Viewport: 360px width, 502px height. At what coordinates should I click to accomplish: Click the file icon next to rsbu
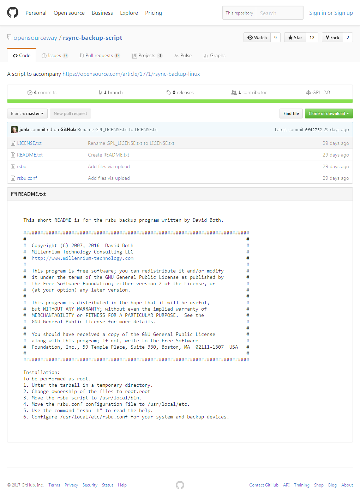(x=13, y=167)
